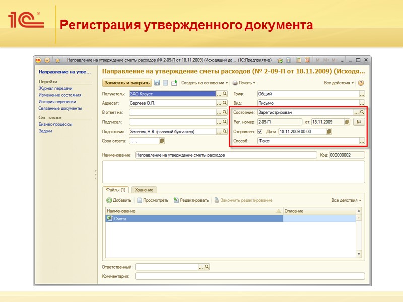Switch to the Файлы (1) tab

(116, 190)
